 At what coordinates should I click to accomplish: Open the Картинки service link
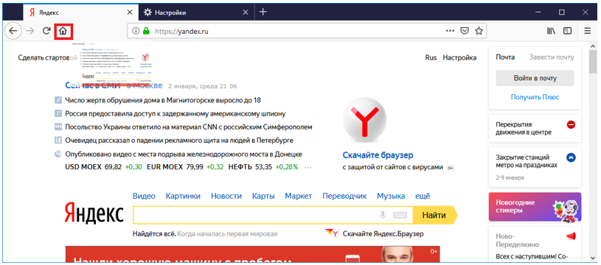183,196
